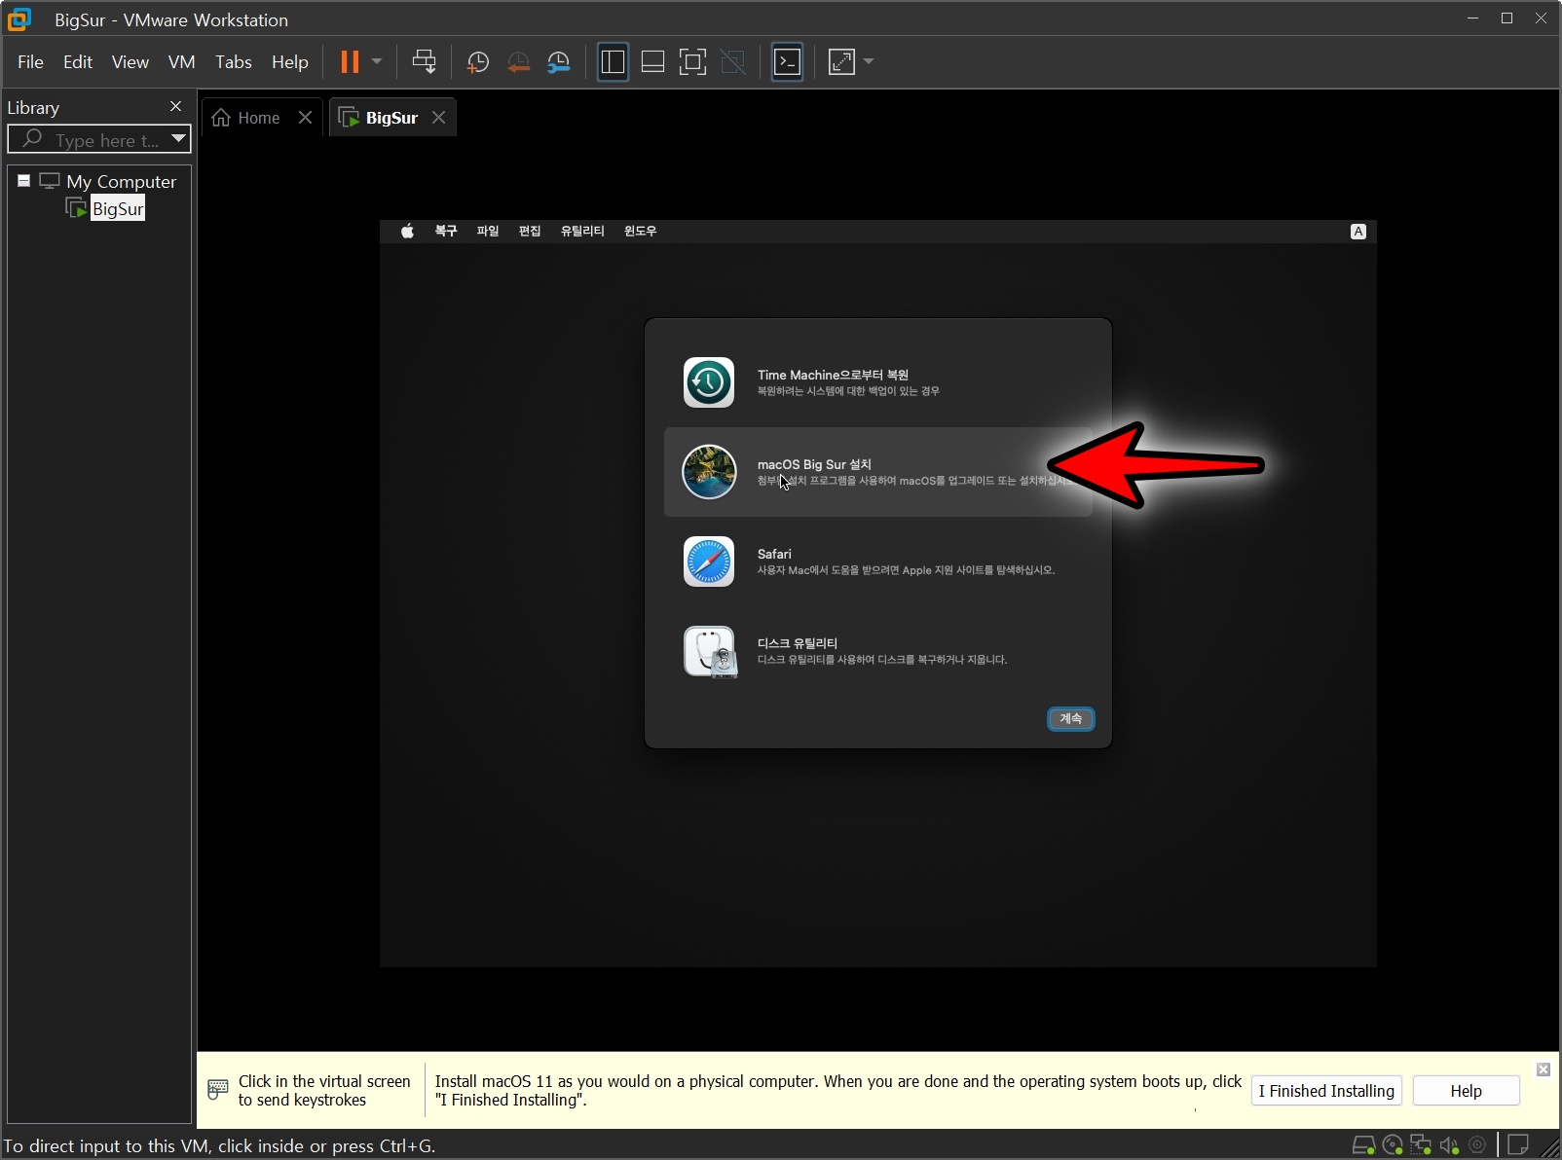Revert VM to previous snapshot

[x=518, y=62]
